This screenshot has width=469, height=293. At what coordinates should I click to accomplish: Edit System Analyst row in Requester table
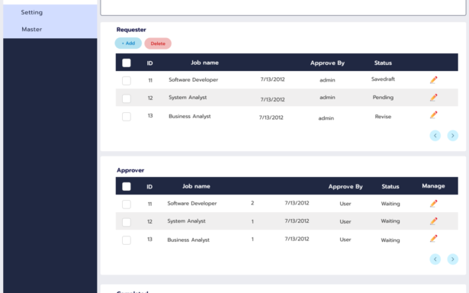[x=433, y=97]
